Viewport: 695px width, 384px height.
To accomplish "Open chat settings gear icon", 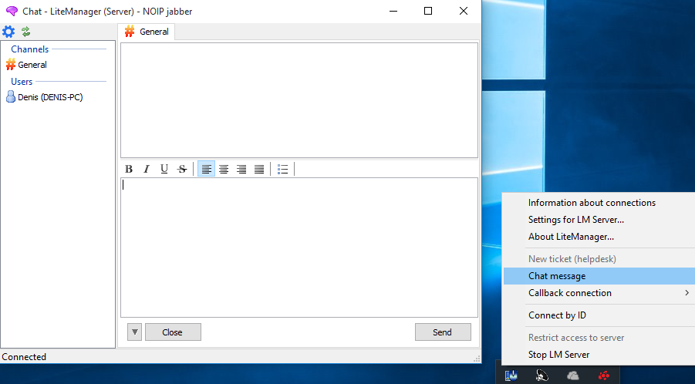I will 8,32.
